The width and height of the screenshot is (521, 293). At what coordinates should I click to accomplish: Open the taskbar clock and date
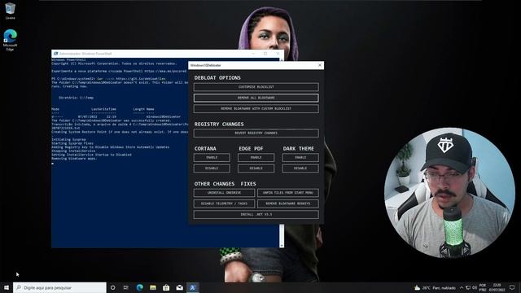pos(497,287)
